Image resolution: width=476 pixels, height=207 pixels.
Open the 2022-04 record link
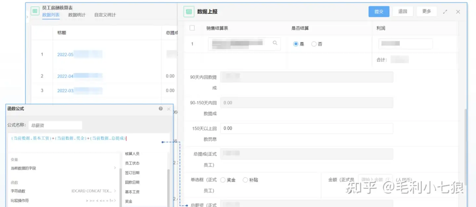(79, 76)
